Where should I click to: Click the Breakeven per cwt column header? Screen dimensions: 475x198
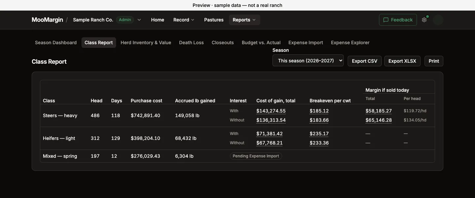[330, 101]
